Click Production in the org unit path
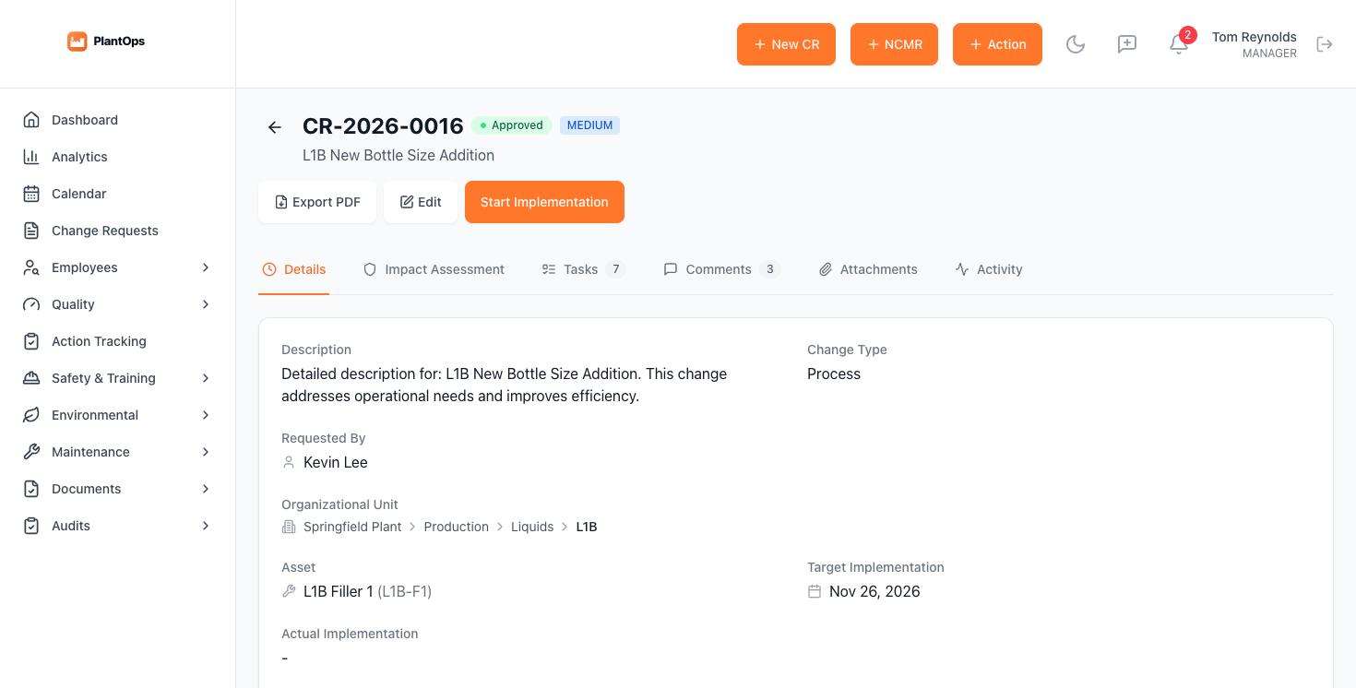Screen dimensions: 1356x688 [456, 527]
